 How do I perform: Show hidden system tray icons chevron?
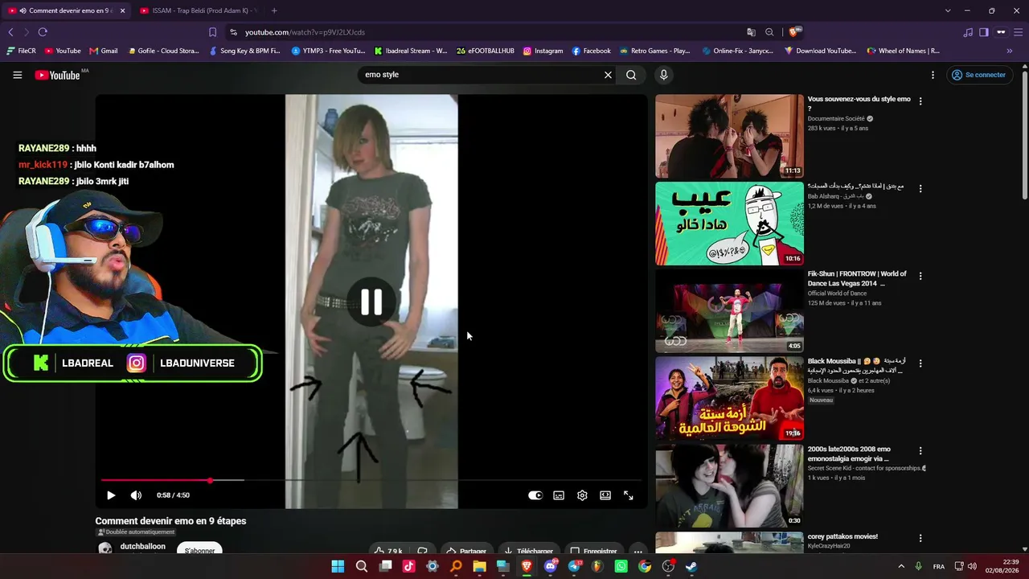click(900, 566)
